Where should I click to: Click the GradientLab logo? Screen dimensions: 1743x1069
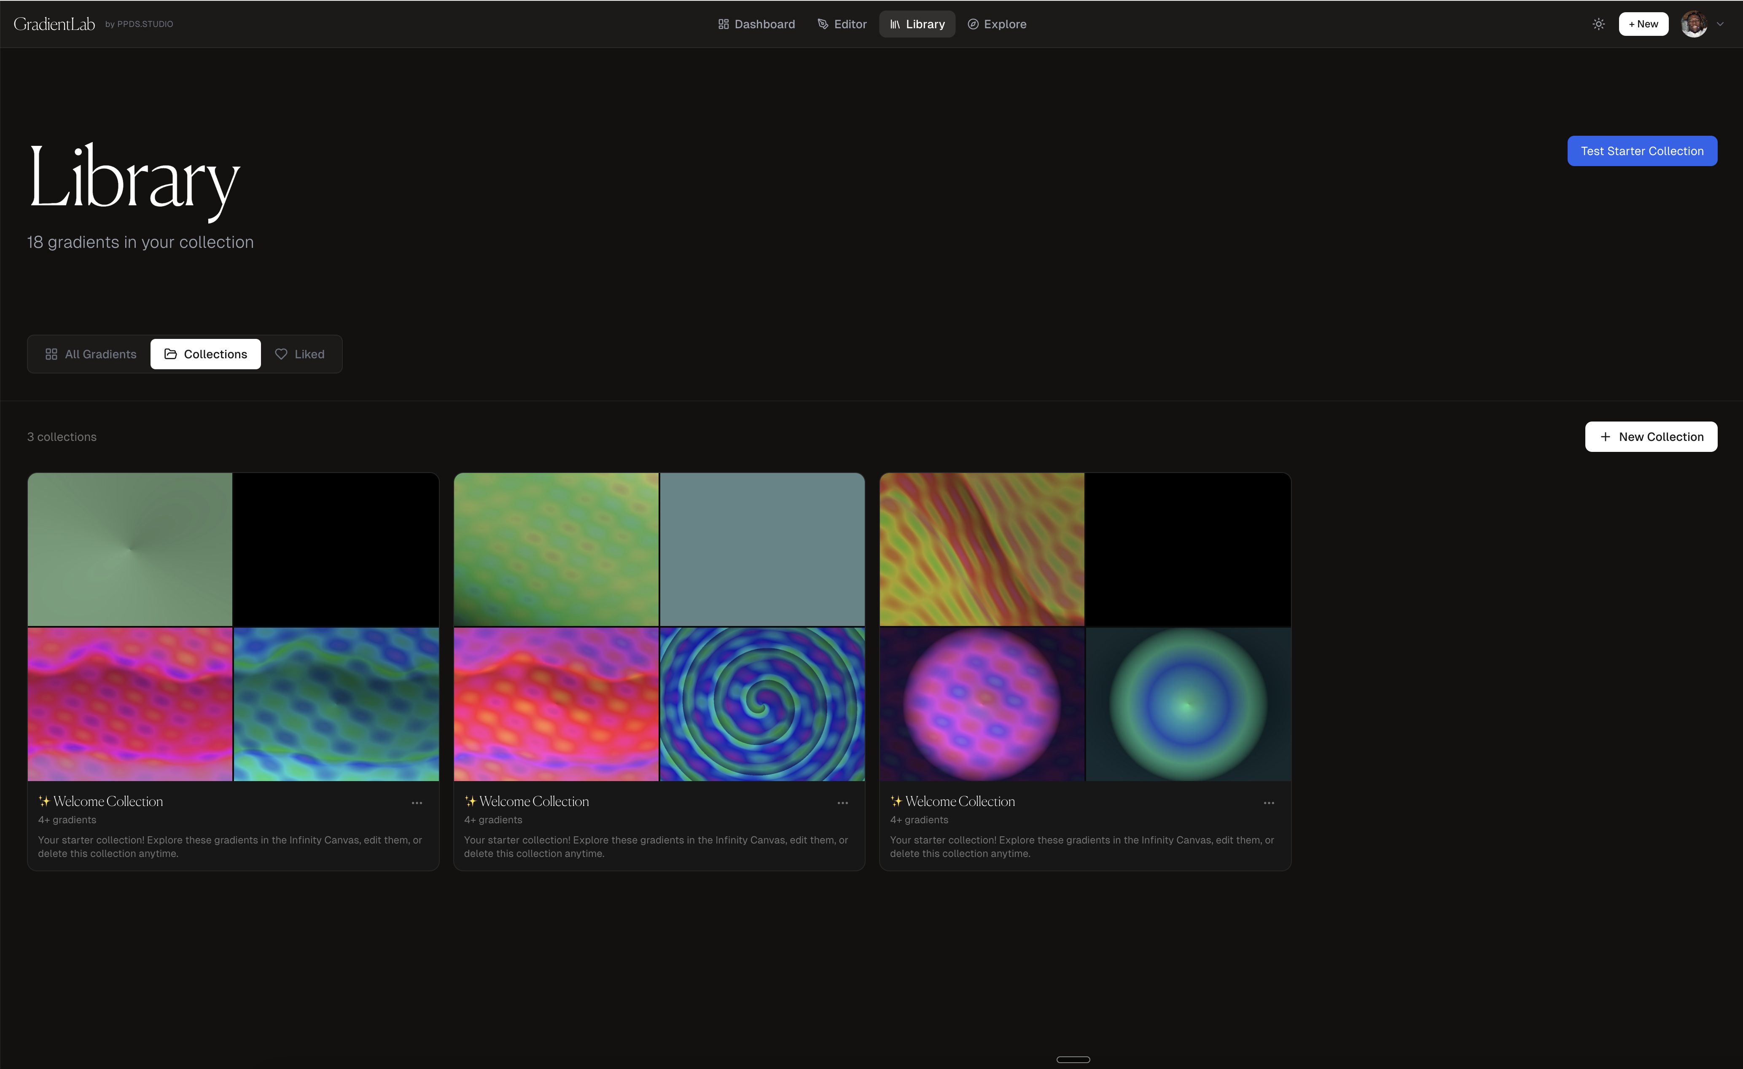(54, 23)
